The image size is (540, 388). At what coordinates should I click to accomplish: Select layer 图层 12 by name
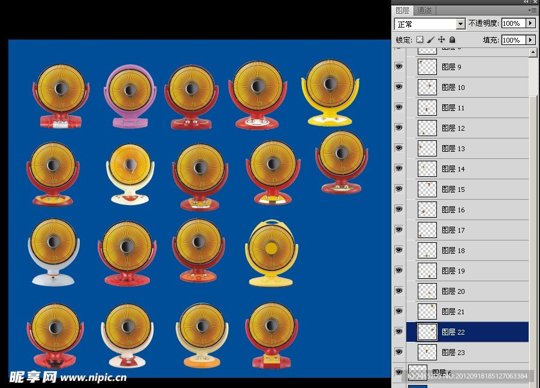453,128
